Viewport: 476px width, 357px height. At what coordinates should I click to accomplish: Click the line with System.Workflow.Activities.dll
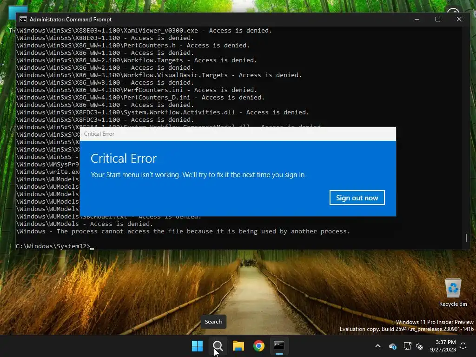162,112
